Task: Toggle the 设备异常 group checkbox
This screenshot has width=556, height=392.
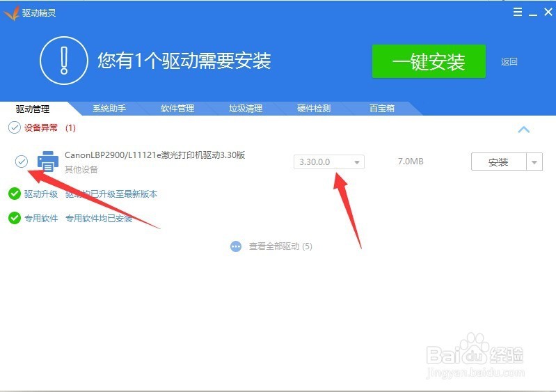Action: coord(15,127)
